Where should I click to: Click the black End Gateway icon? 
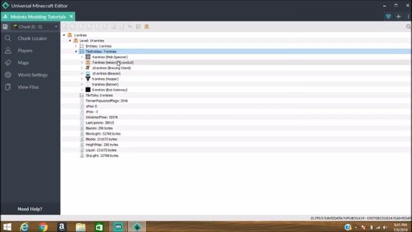click(88, 90)
